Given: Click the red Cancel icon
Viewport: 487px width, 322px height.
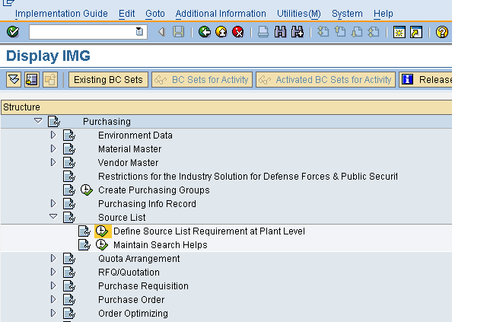Looking at the screenshot, I should point(237,32).
